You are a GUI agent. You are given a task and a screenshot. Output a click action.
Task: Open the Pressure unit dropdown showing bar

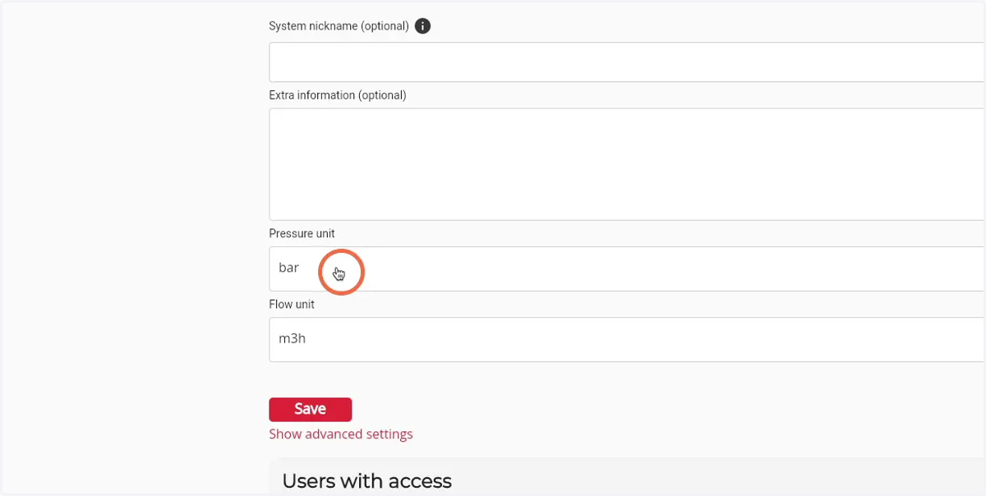627,269
